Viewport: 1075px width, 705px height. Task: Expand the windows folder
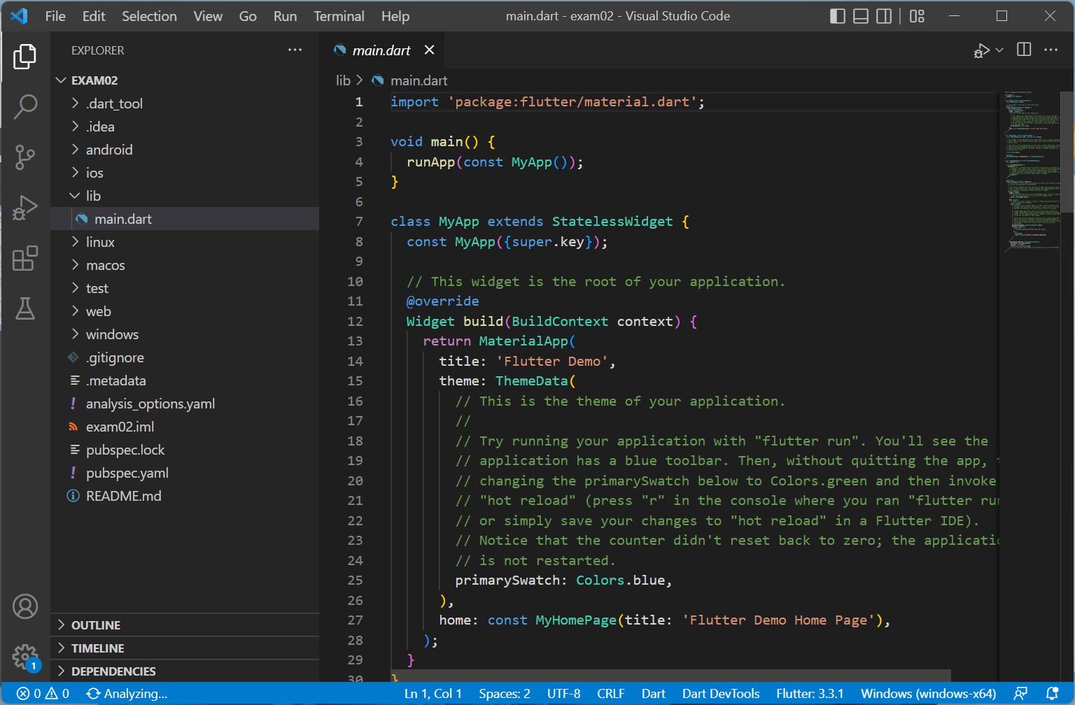(x=185, y=334)
